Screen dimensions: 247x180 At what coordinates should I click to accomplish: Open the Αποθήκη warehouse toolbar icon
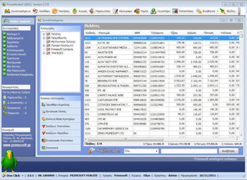[35, 11]
